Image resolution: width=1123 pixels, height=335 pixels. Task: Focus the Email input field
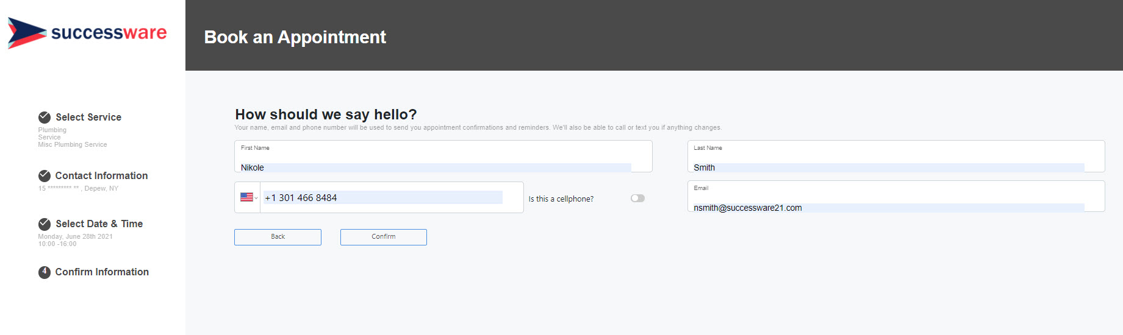(x=888, y=208)
